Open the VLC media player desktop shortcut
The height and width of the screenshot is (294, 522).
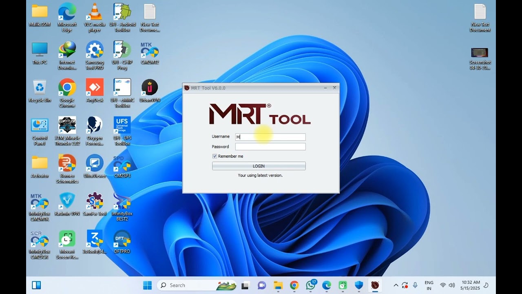pos(95,18)
